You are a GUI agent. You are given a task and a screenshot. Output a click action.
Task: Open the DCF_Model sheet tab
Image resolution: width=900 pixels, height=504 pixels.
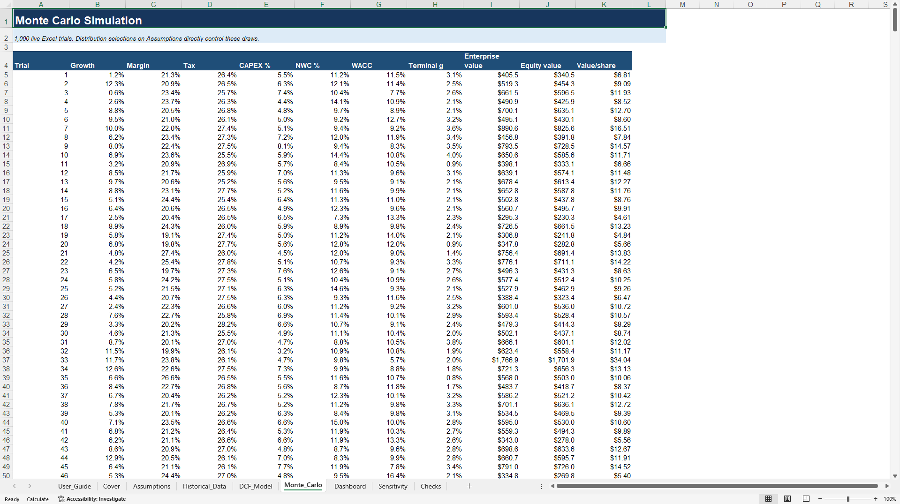256,486
